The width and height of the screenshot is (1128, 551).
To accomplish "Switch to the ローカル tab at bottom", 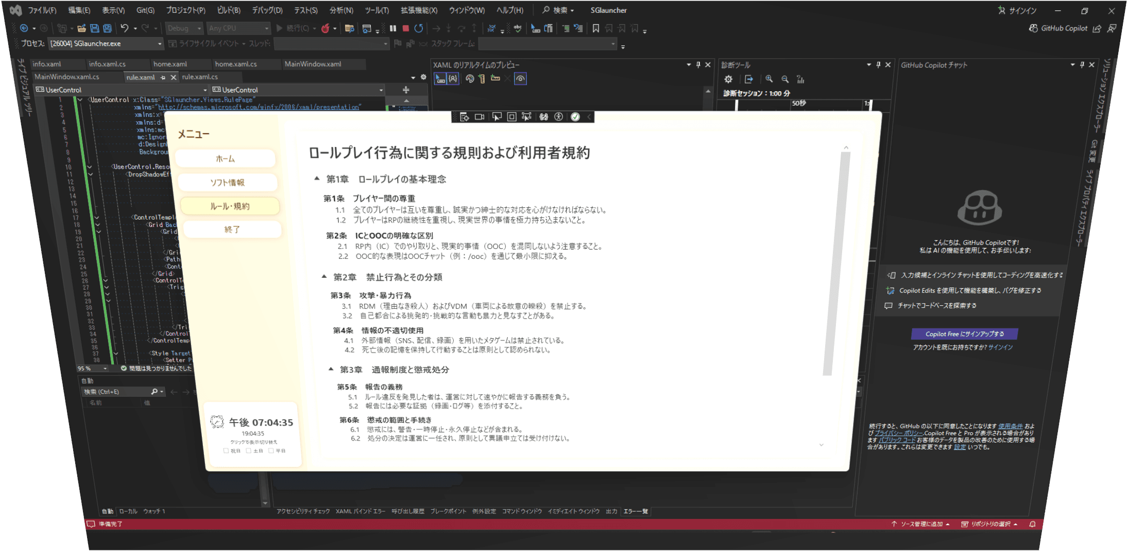I will (x=128, y=511).
